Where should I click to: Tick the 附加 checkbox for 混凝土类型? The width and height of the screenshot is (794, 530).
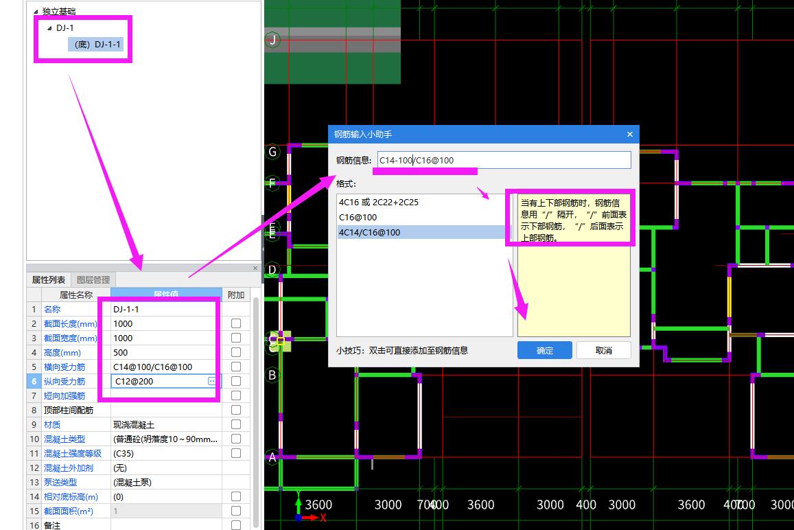pos(236,439)
